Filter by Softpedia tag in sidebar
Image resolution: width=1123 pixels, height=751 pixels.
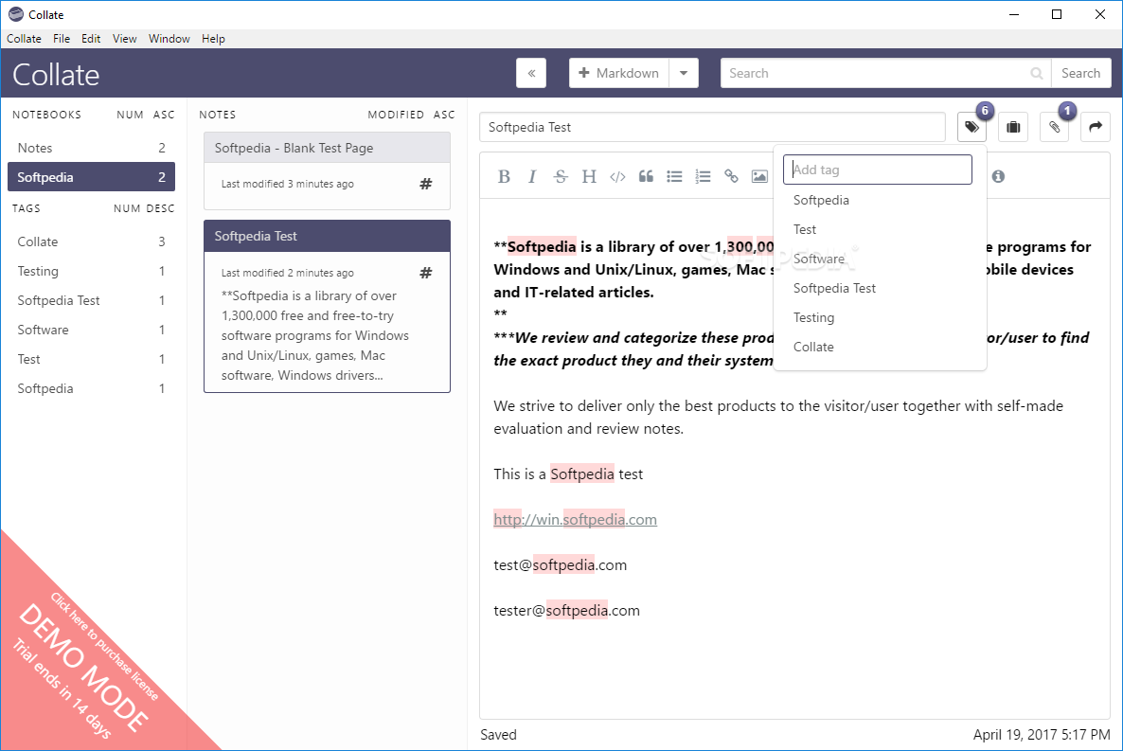[91, 388]
